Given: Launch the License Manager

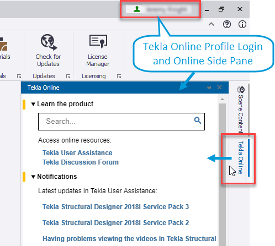Looking at the screenshot, I should tap(98, 50).
